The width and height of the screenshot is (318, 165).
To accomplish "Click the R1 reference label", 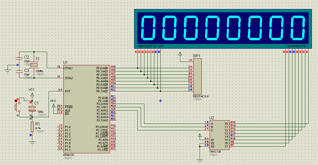I will (x=37, y=124).
